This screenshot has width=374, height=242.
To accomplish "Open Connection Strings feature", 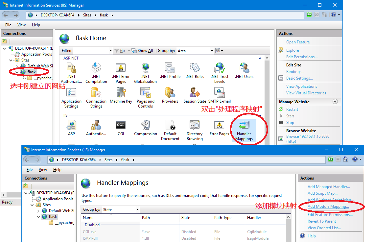I will click(96, 98).
